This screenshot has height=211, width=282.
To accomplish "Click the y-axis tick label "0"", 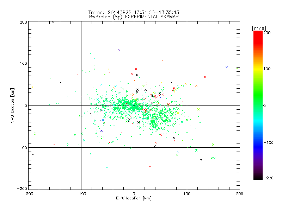I will [x=26, y=105].
